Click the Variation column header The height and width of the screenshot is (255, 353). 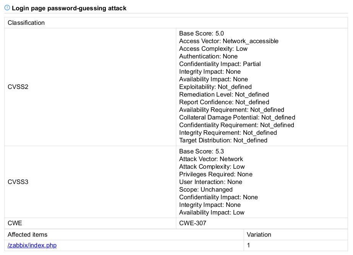(x=259, y=234)
